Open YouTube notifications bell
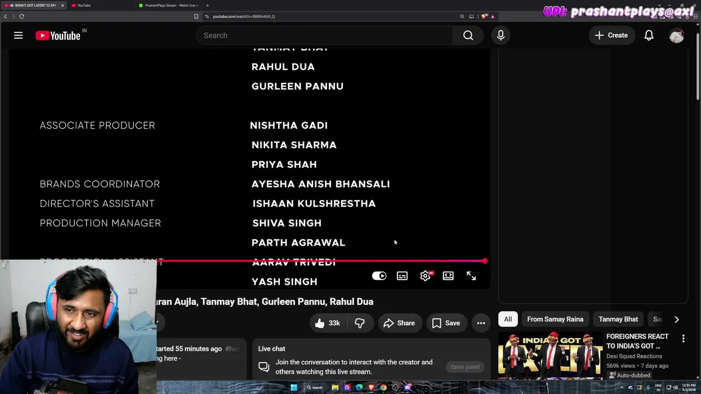The width and height of the screenshot is (701, 394). coord(649,36)
